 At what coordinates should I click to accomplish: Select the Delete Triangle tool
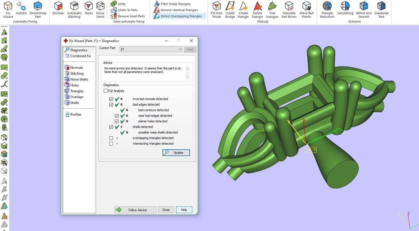pos(257,10)
